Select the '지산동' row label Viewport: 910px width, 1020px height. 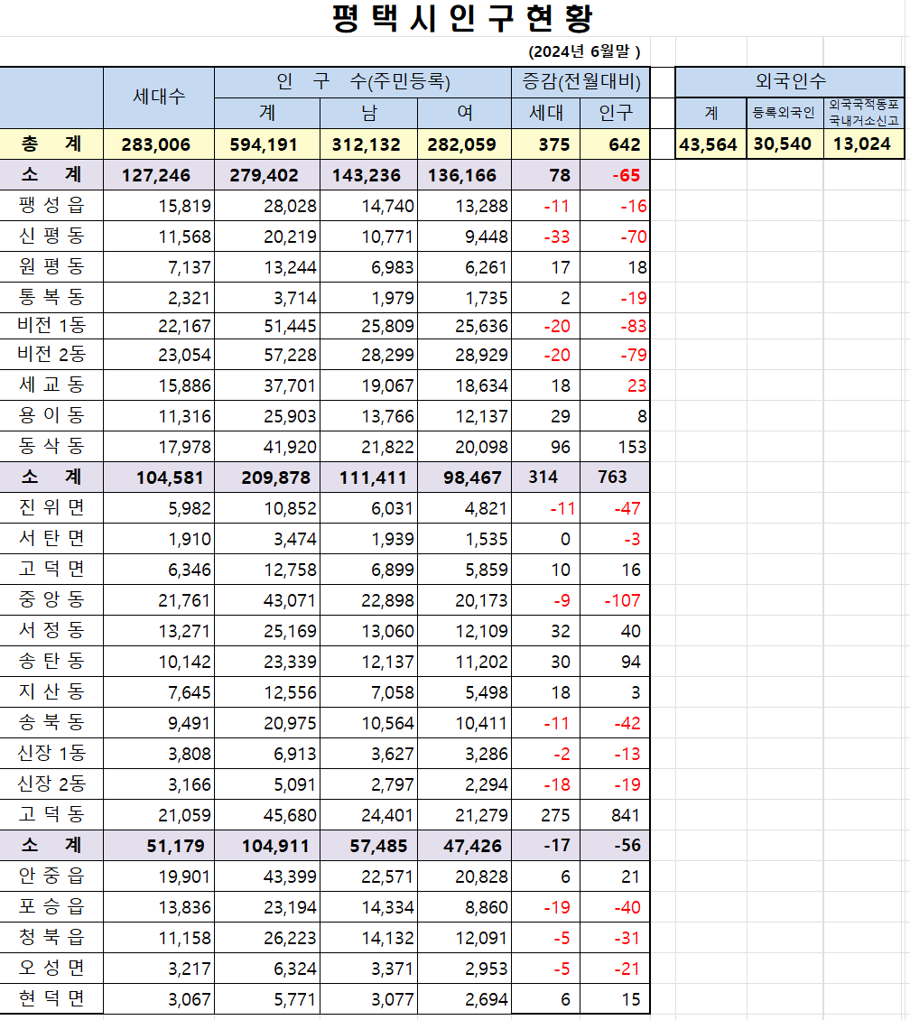coord(51,691)
